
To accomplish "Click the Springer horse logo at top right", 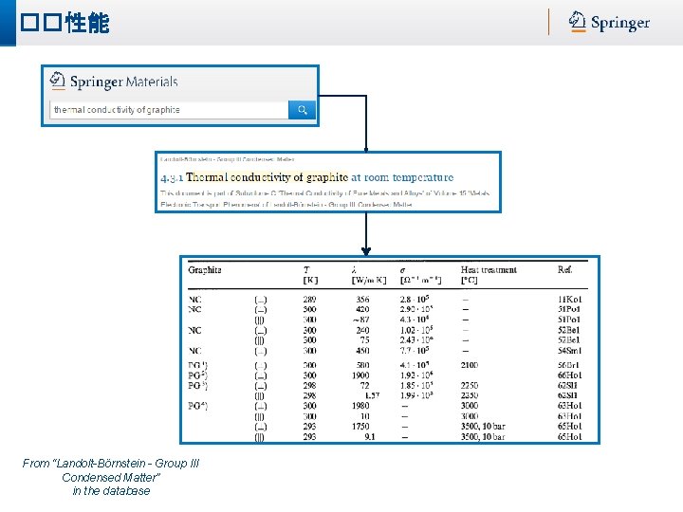I will click(577, 21).
